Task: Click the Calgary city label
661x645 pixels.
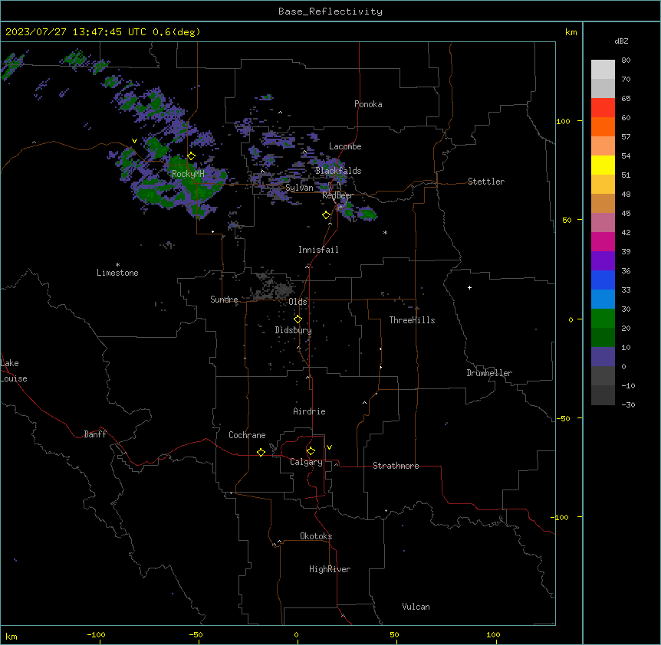Action: click(x=306, y=462)
